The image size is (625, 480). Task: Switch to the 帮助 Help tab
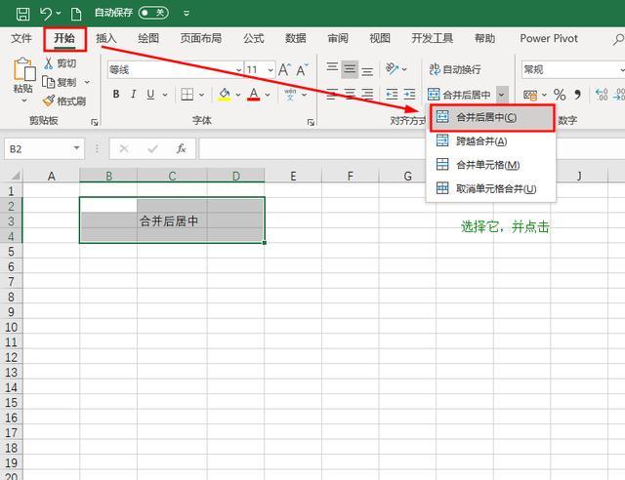(484, 39)
